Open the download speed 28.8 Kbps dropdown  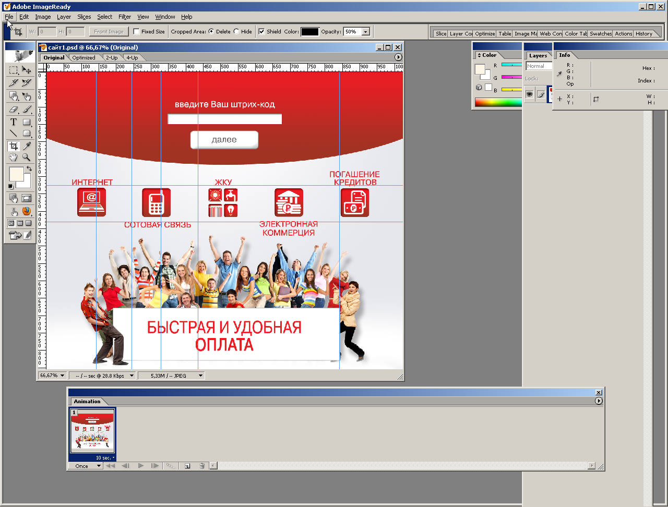coord(132,376)
